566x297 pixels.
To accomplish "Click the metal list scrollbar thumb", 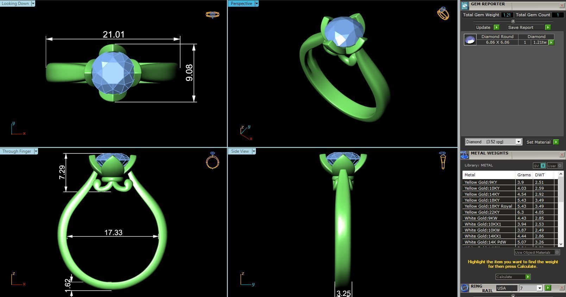I will [x=561, y=189].
